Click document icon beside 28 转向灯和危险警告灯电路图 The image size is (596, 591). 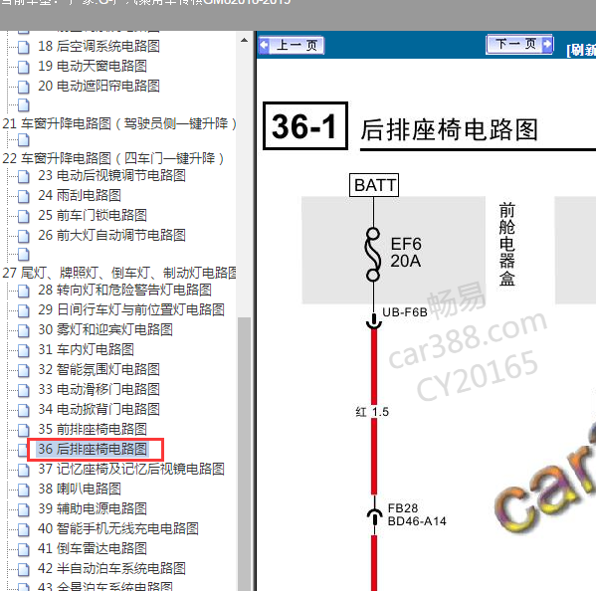click(x=24, y=291)
